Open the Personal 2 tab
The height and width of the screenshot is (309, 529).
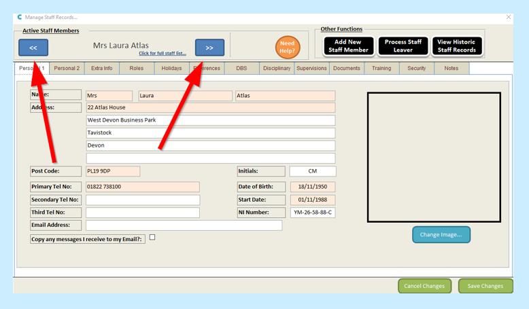(x=67, y=69)
